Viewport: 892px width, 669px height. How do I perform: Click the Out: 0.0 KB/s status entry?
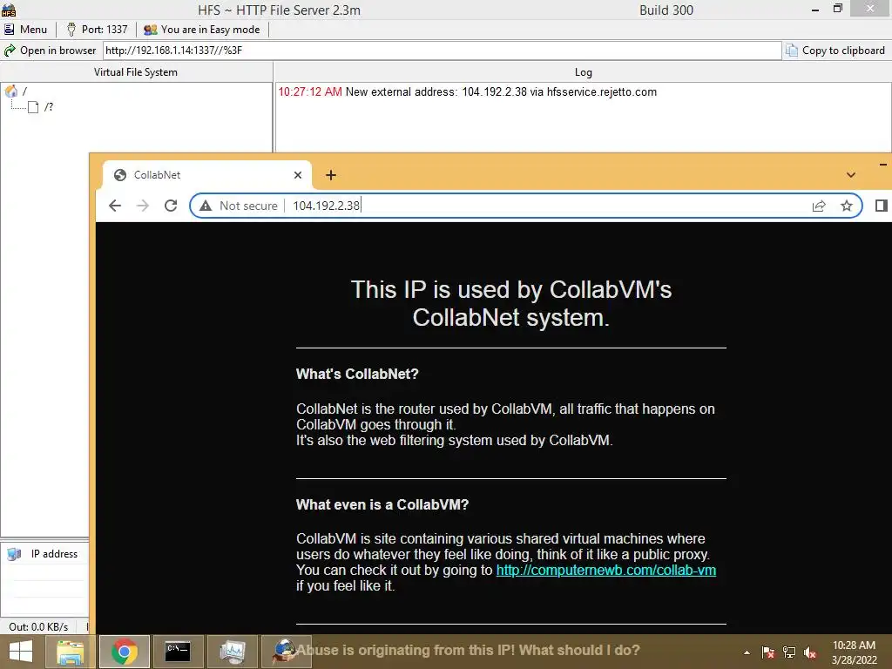[x=38, y=626]
